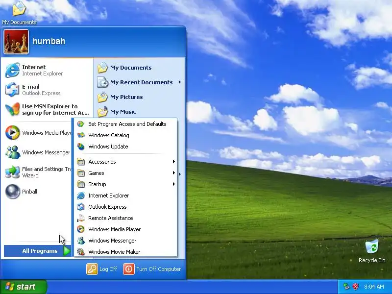Image resolution: width=392 pixels, height=294 pixels.
Task: Click the 8:04 AM clock
Action: click(374, 287)
